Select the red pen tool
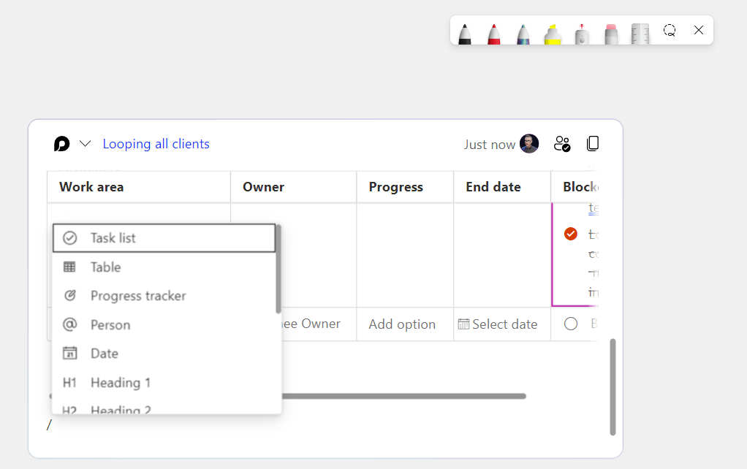This screenshot has height=469, width=747. 494,33
